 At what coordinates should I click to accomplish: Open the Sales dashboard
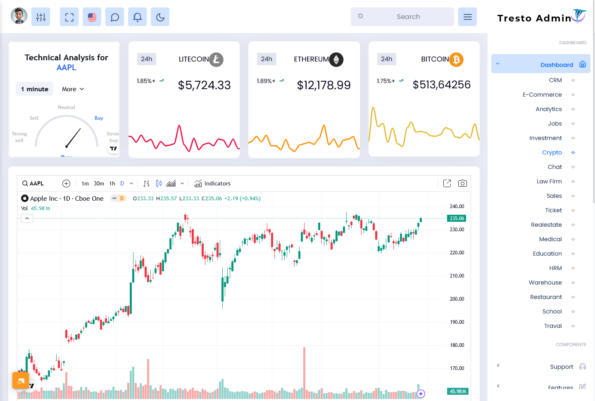point(554,196)
